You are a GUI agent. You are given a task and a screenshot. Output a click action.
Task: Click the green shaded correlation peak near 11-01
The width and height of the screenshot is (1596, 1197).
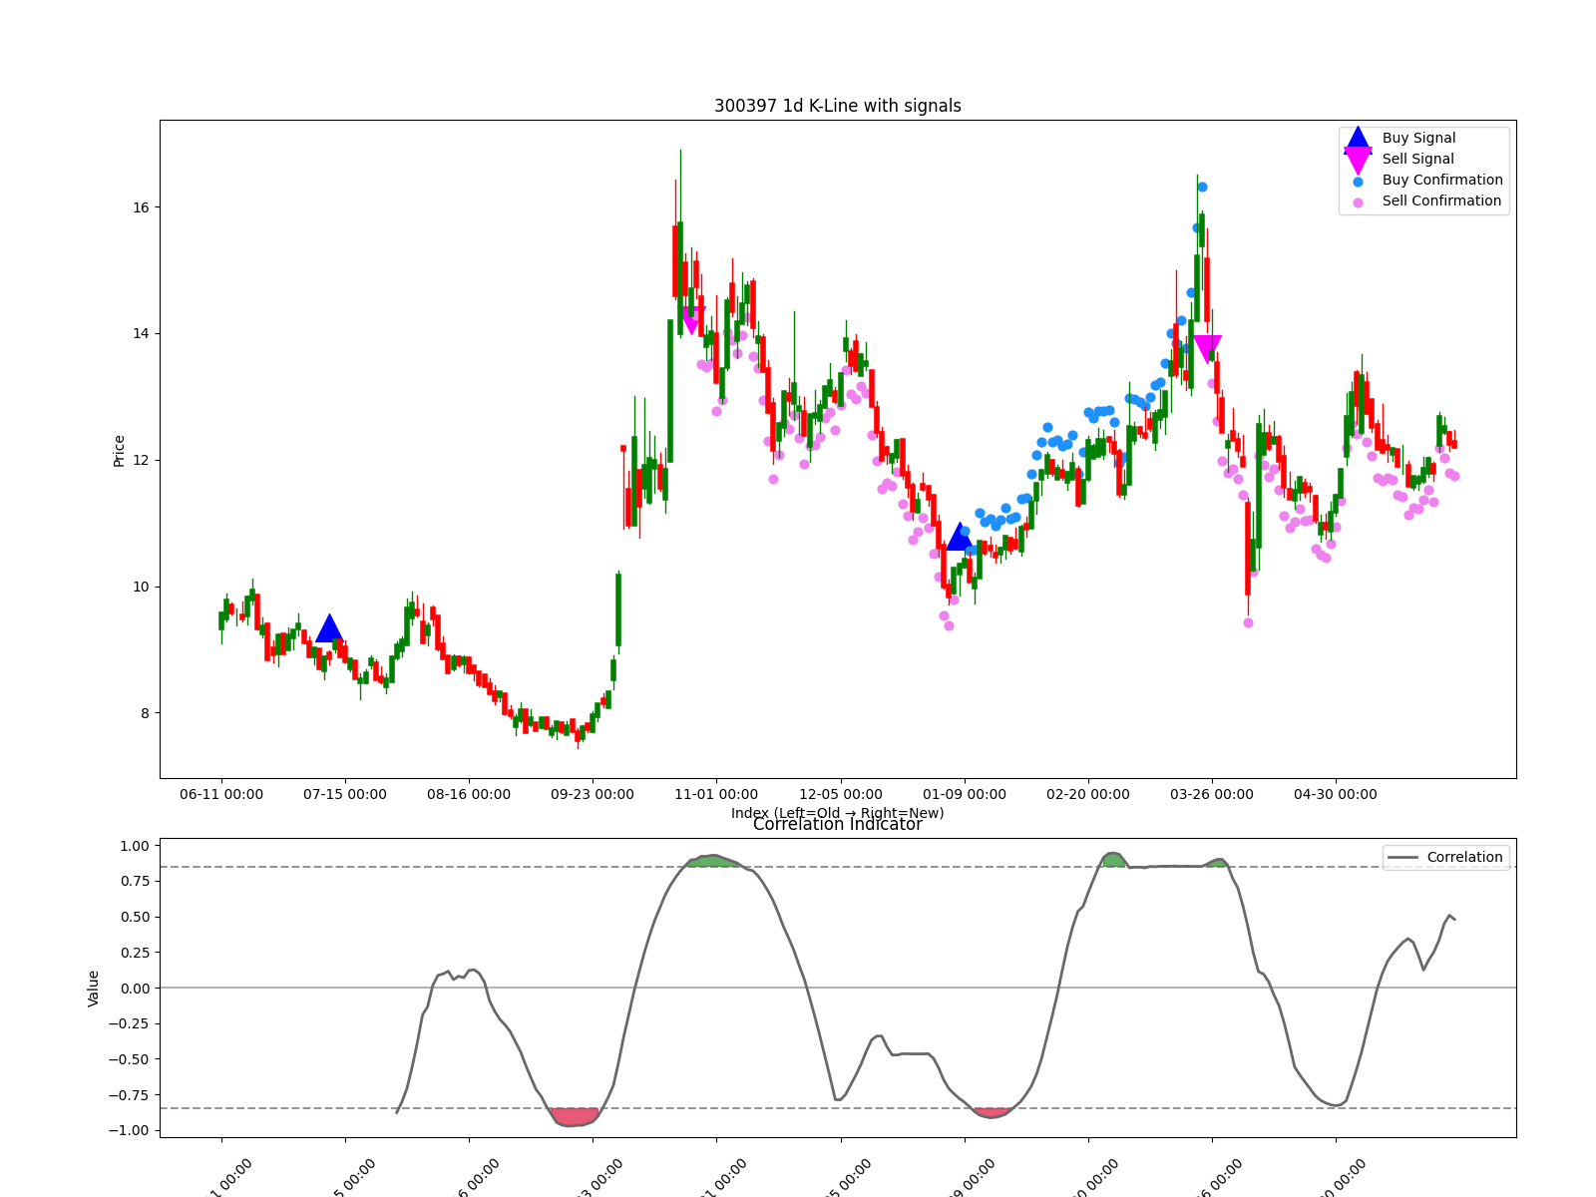[x=712, y=861]
